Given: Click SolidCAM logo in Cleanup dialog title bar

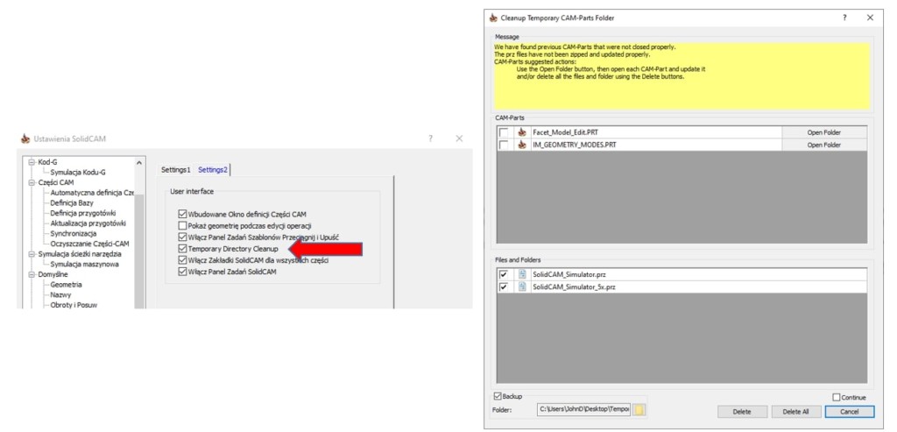Looking at the screenshot, I should 493,17.
